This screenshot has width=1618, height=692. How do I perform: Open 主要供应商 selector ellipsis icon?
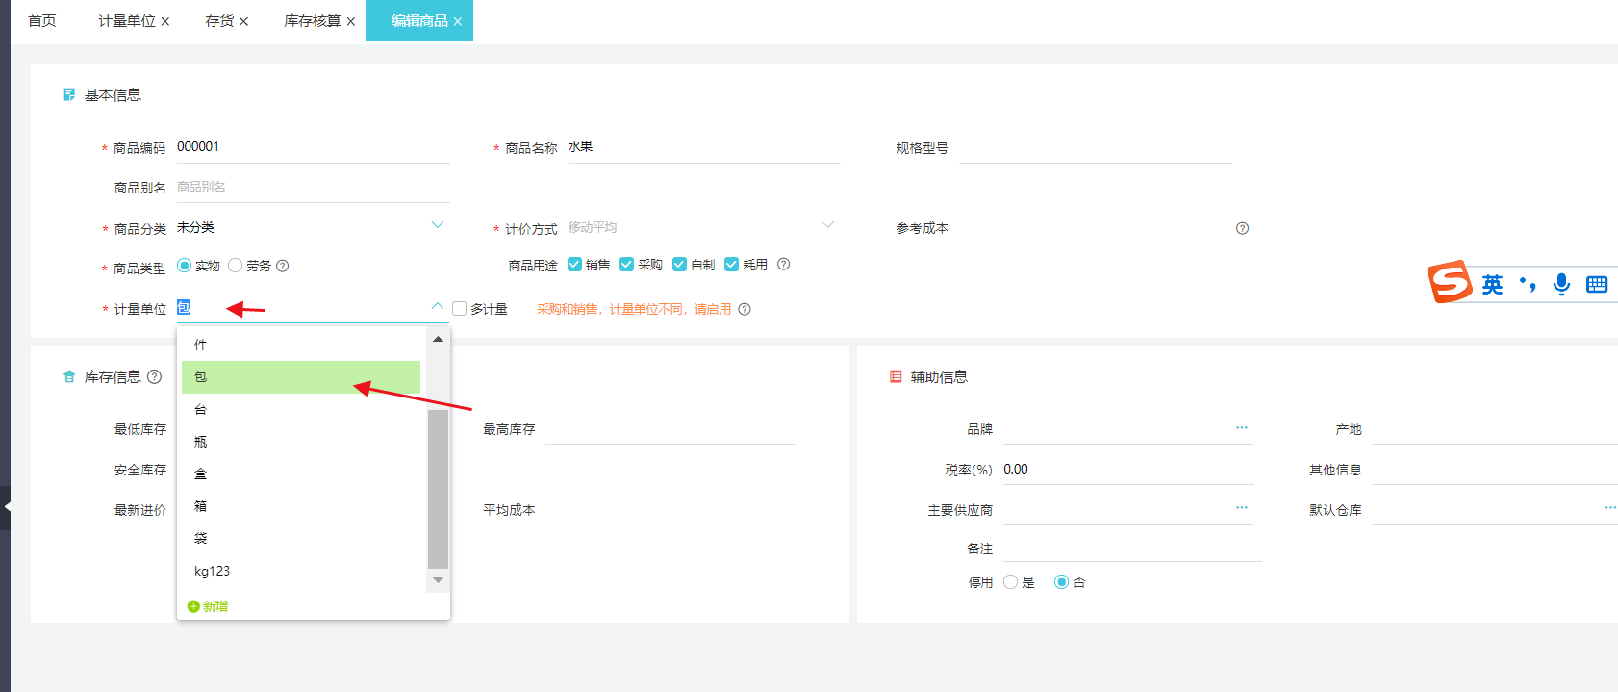tap(1241, 508)
